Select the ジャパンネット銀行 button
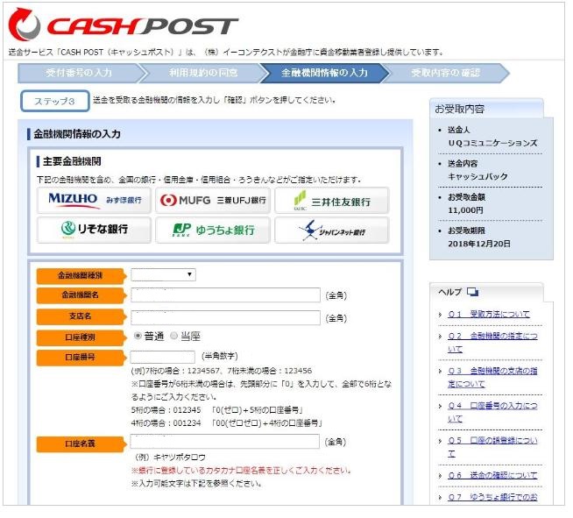This screenshot has width=573, height=518. [332, 231]
